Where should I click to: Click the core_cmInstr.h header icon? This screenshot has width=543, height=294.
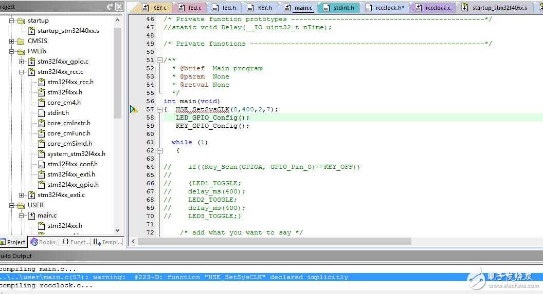coord(41,123)
